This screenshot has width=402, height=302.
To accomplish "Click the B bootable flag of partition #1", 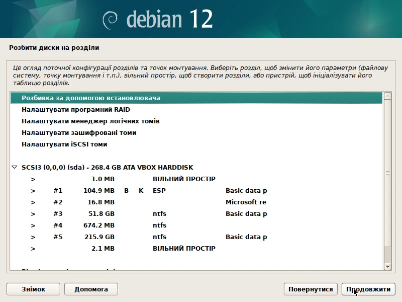I will point(126,191).
